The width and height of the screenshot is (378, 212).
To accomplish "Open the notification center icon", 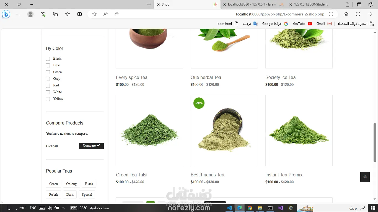I will 9,208.
